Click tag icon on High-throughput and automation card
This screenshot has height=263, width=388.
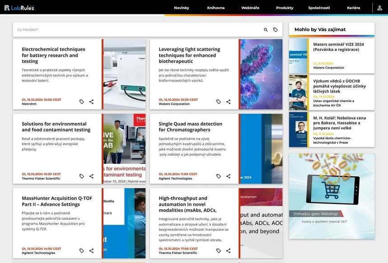pos(219,251)
